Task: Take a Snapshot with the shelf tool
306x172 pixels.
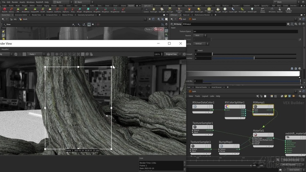Action: 50,10
